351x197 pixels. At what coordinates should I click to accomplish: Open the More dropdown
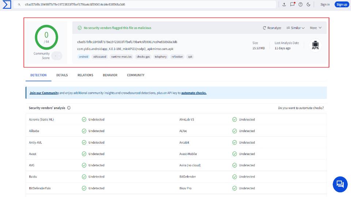click(x=316, y=28)
